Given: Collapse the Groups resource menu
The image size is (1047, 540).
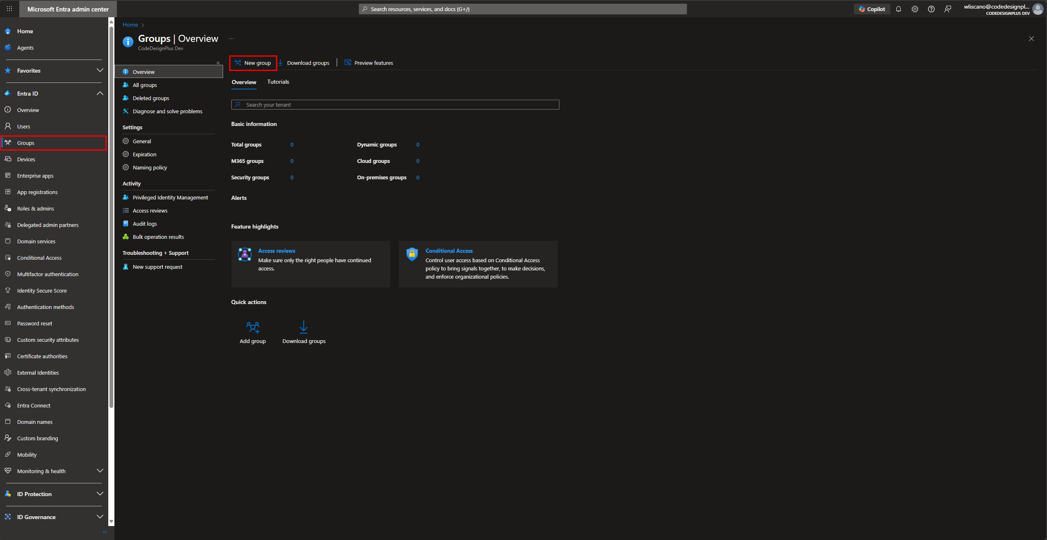Looking at the screenshot, I should pyautogui.click(x=218, y=63).
